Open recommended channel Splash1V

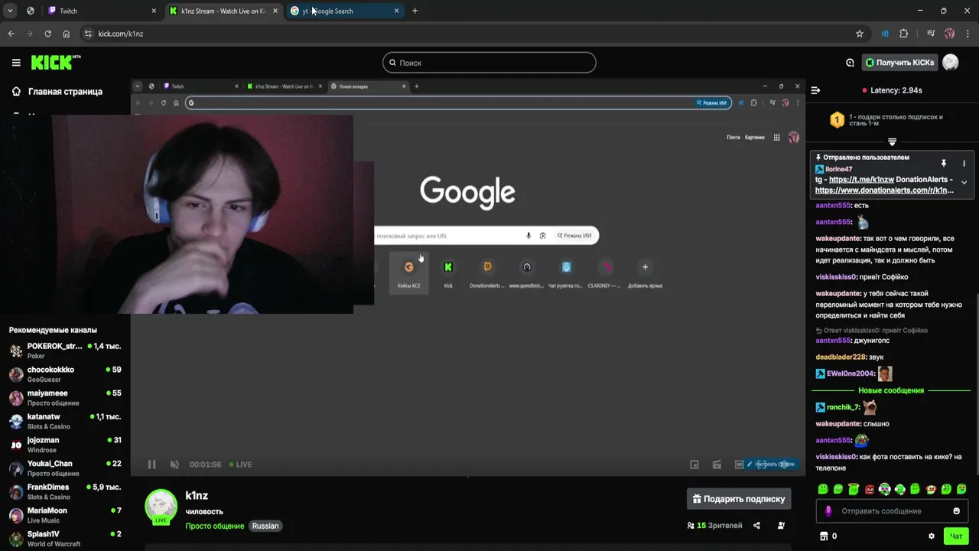tap(65, 538)
